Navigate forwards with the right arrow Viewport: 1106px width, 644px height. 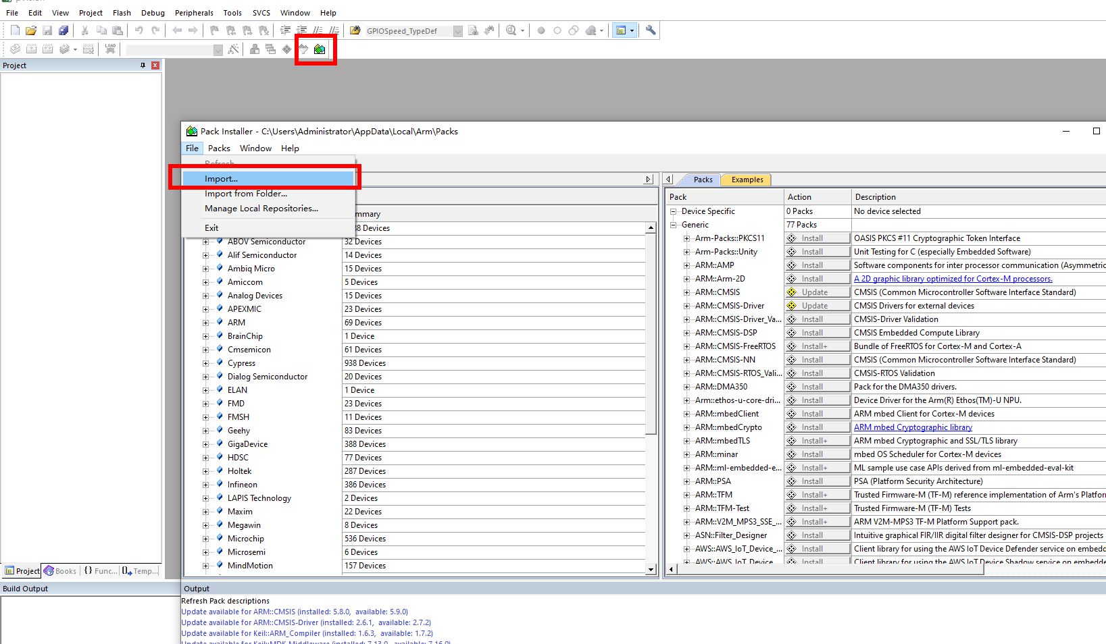(193, 30)
